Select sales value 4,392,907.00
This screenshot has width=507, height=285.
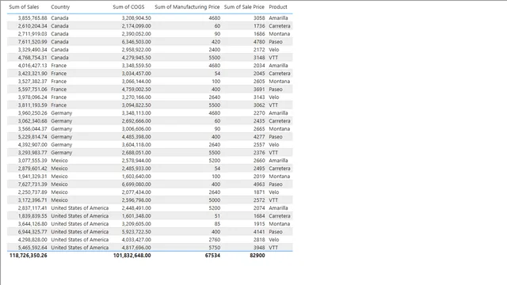click(32, 145)
